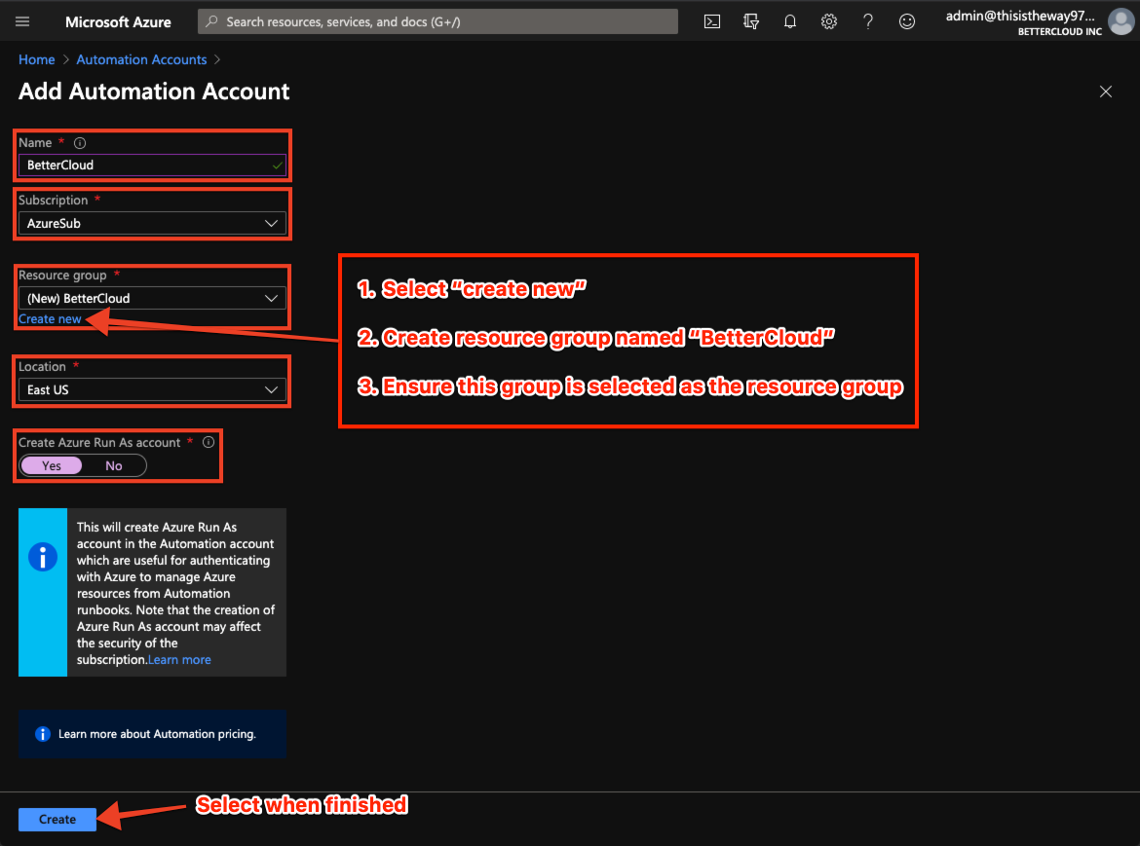Open the account avatar picture
Image resolution: width=1140 pixels, height=846 pixels.
click(x=1121, y=21)
